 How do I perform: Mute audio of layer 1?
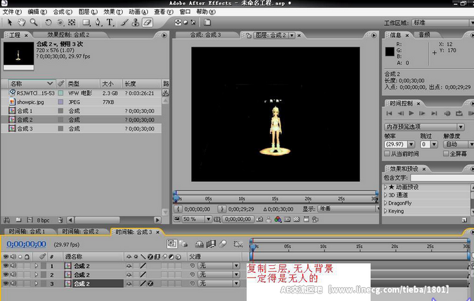13,266
